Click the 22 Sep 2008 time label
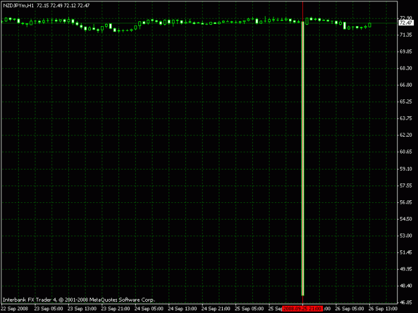Image resolution: width=418 pixels, height=313 pixels. tap(15, 309)
